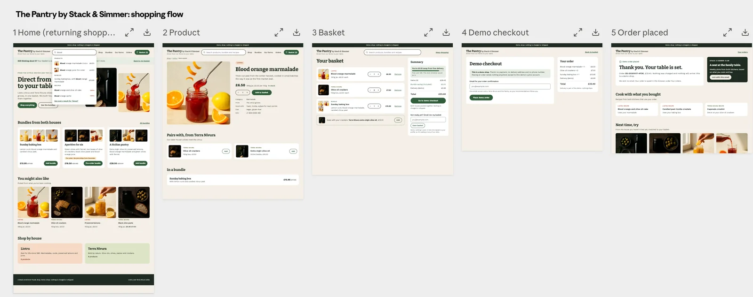
Task: Remove Sunday baking box from the basket
Action: point(398,106)
